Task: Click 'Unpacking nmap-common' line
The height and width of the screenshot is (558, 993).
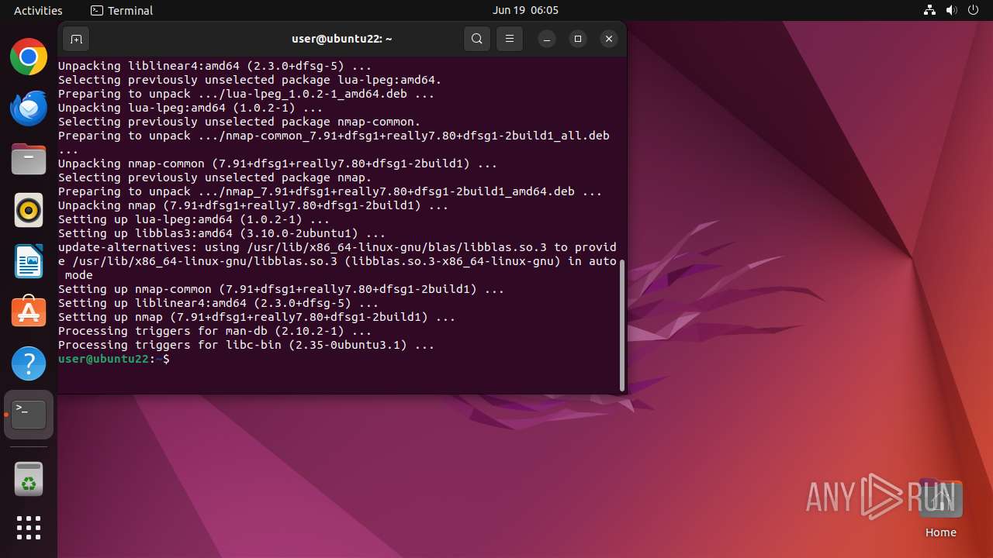Action: pyautogui.click(x=278, y=164)
